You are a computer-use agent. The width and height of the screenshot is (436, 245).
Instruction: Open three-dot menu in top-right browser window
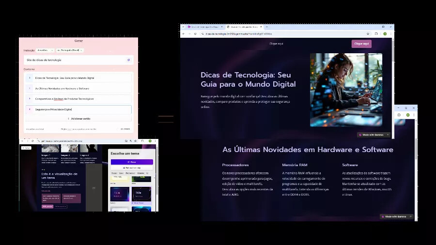pos(390,34)
